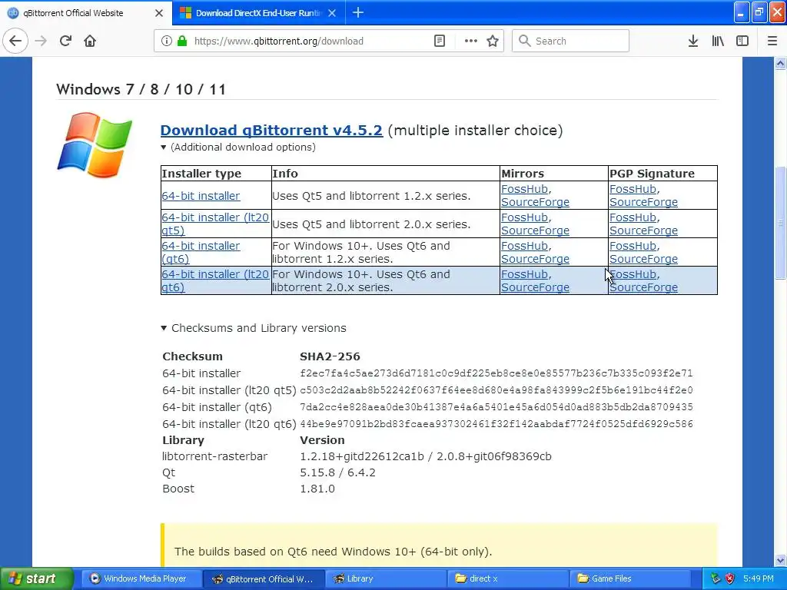Click the page scrollbar up arrow
This screenshot has width=787, height=590.
point(780,64)
